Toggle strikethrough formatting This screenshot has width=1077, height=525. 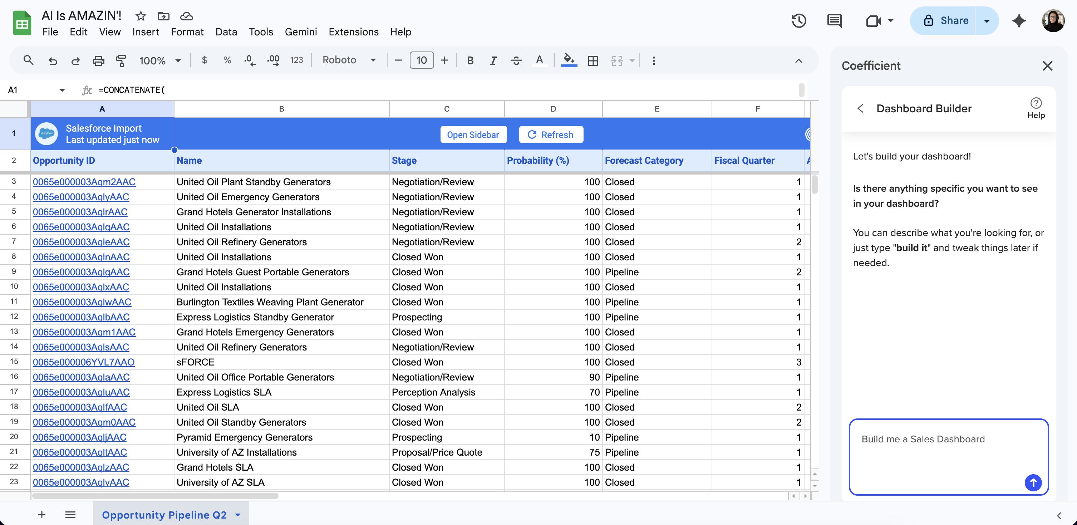click(x=516, y=60)
